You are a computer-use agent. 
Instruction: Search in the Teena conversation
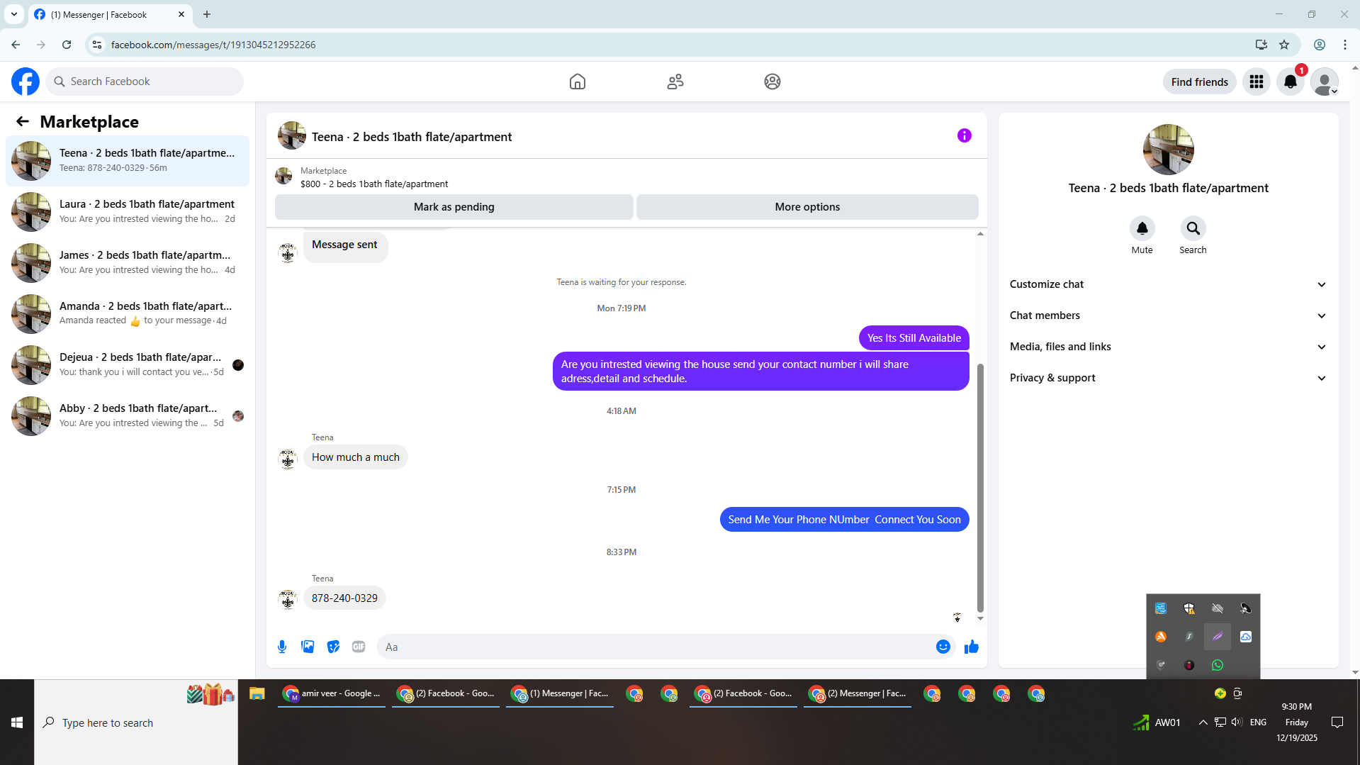tap(1193, 228)
